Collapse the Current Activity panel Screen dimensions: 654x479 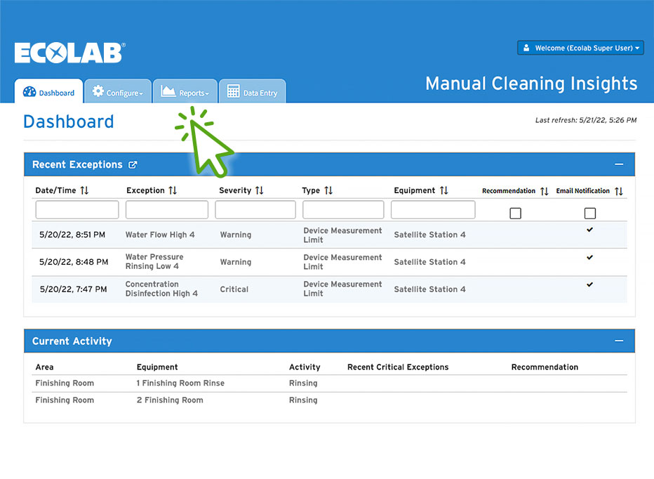618,341
